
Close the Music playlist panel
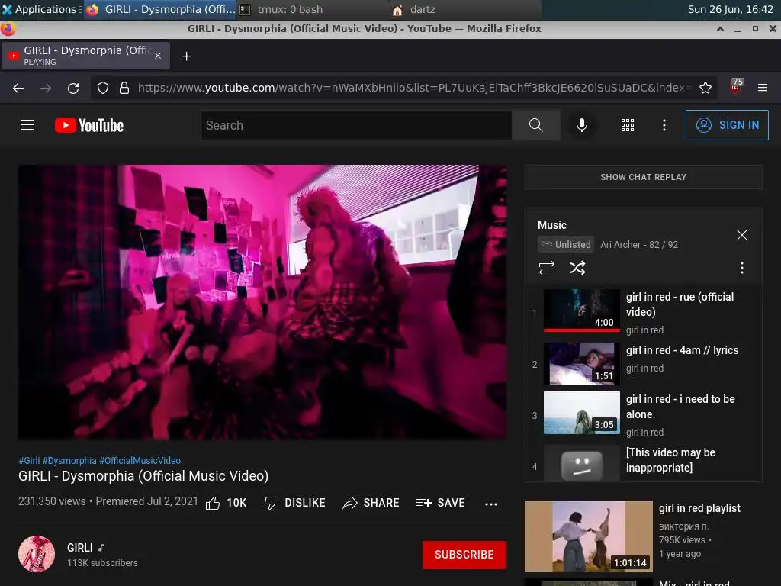pyautogui.click(x=742, y=235)
